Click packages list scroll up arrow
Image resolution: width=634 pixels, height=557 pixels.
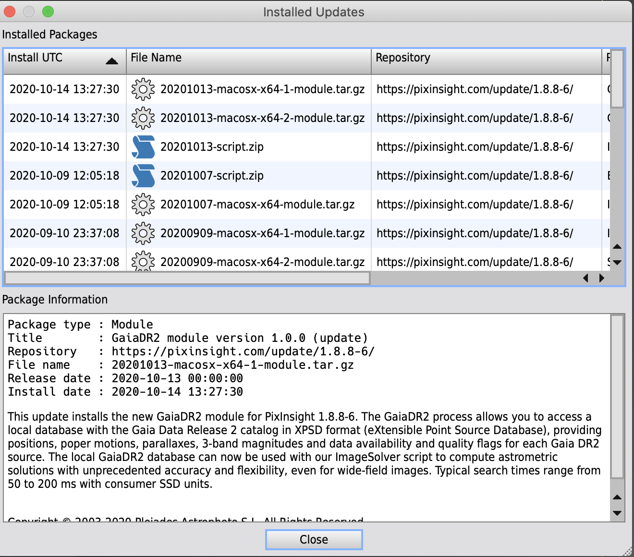coord(618,247)
